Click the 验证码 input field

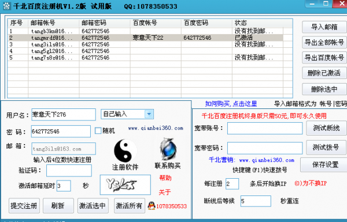[x=69, y=171]
